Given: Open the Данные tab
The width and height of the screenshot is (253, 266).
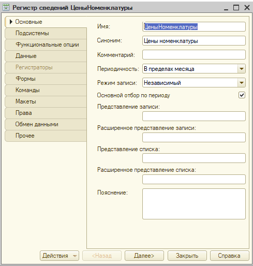Looking at the screenshot, I should pos(46,56).
